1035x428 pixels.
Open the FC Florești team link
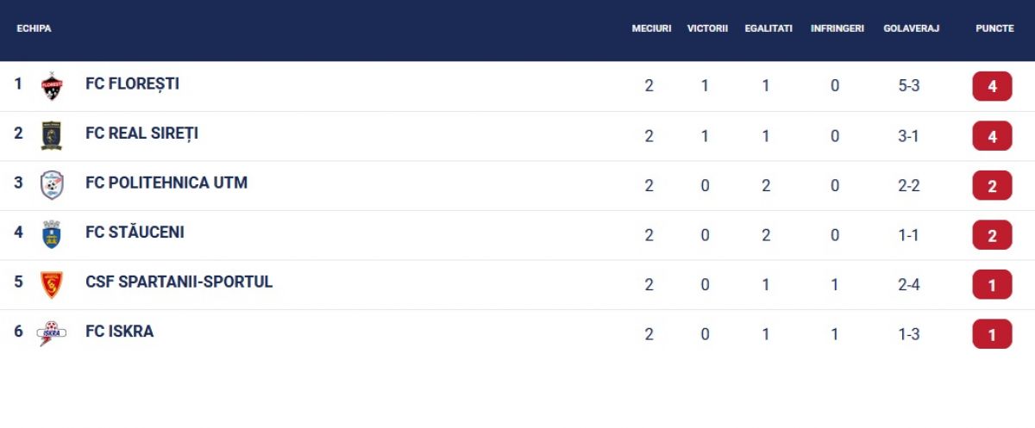pyautogui.click(x=132, y=84)
